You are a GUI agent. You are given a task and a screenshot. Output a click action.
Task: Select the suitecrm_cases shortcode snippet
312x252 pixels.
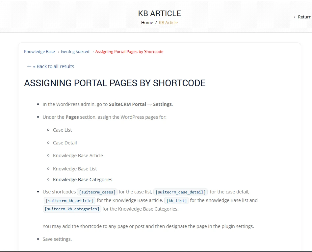tap(97, 192)
